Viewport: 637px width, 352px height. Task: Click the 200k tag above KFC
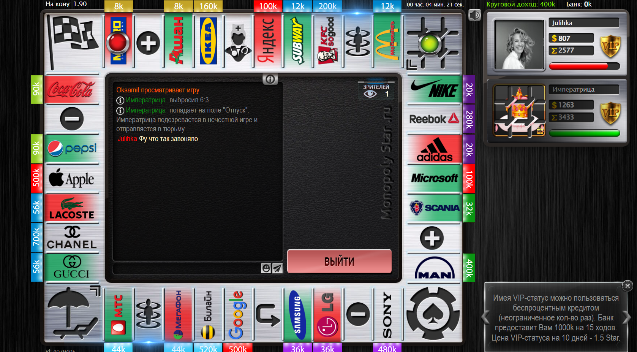tap(327, 6)
